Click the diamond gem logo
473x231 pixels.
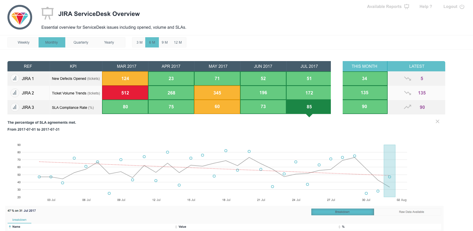[20, 17]
